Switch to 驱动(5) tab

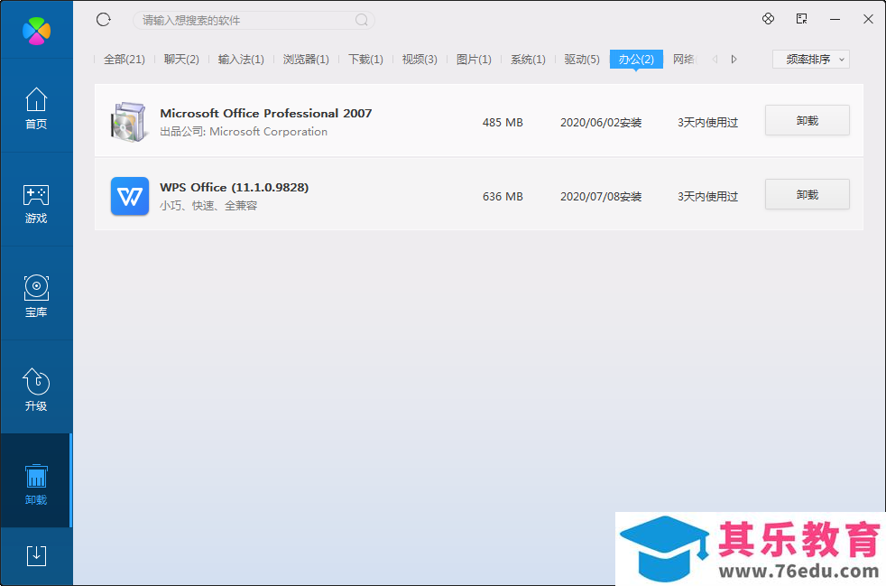pyautogui.click(x=582, y=60)
